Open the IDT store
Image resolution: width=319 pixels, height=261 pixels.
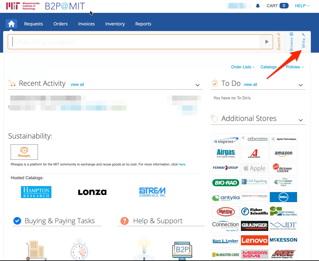tap(283, 227)
